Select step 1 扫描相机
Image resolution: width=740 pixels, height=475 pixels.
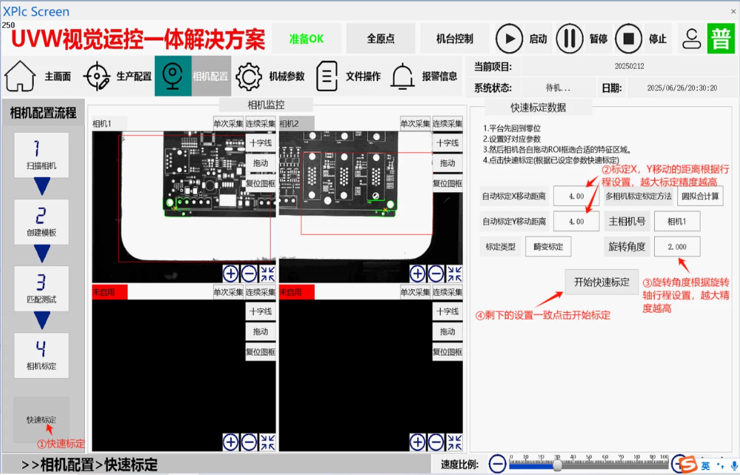(41, 155)
